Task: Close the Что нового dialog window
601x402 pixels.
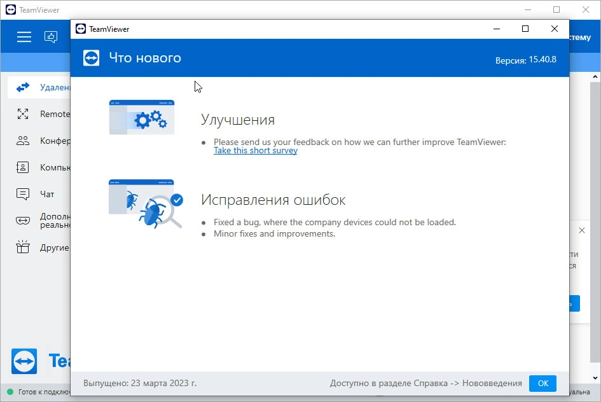Action: point(554,29)
